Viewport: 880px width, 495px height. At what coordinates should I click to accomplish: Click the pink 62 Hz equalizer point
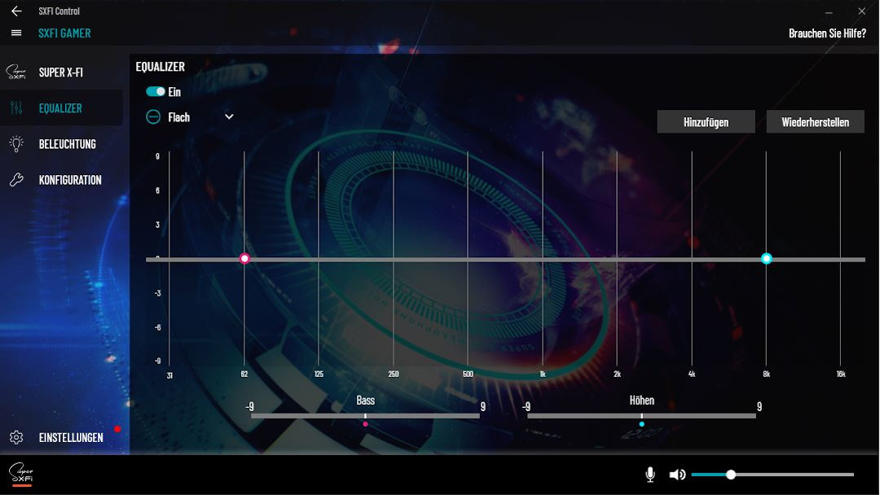pos(244,259)
